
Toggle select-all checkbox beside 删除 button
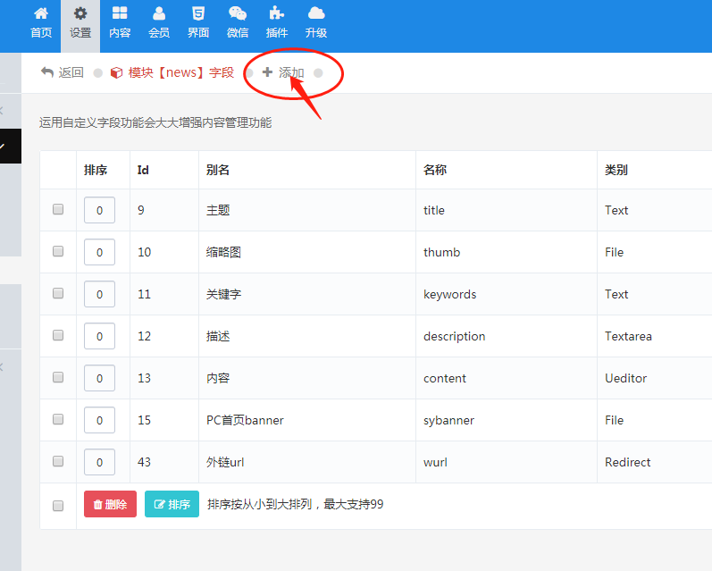58,506
